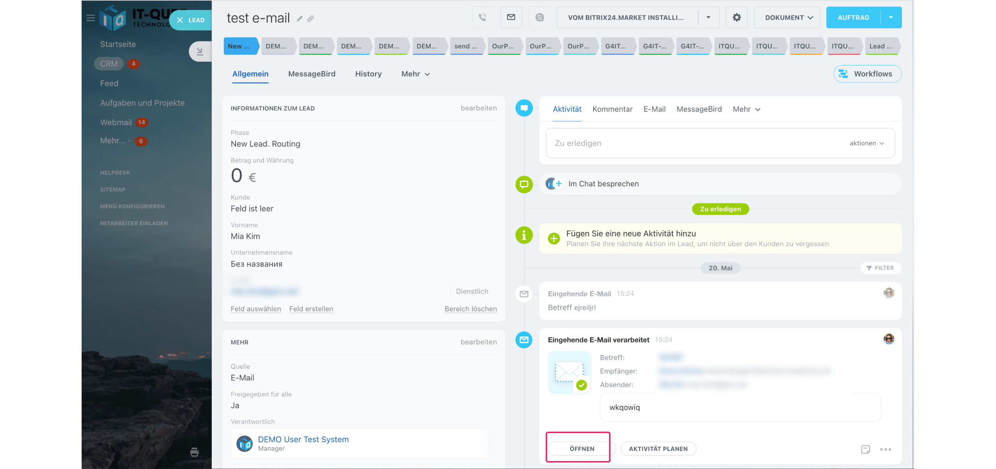
Task: Click the note icon beside the three dots
Action: point(865,449)
